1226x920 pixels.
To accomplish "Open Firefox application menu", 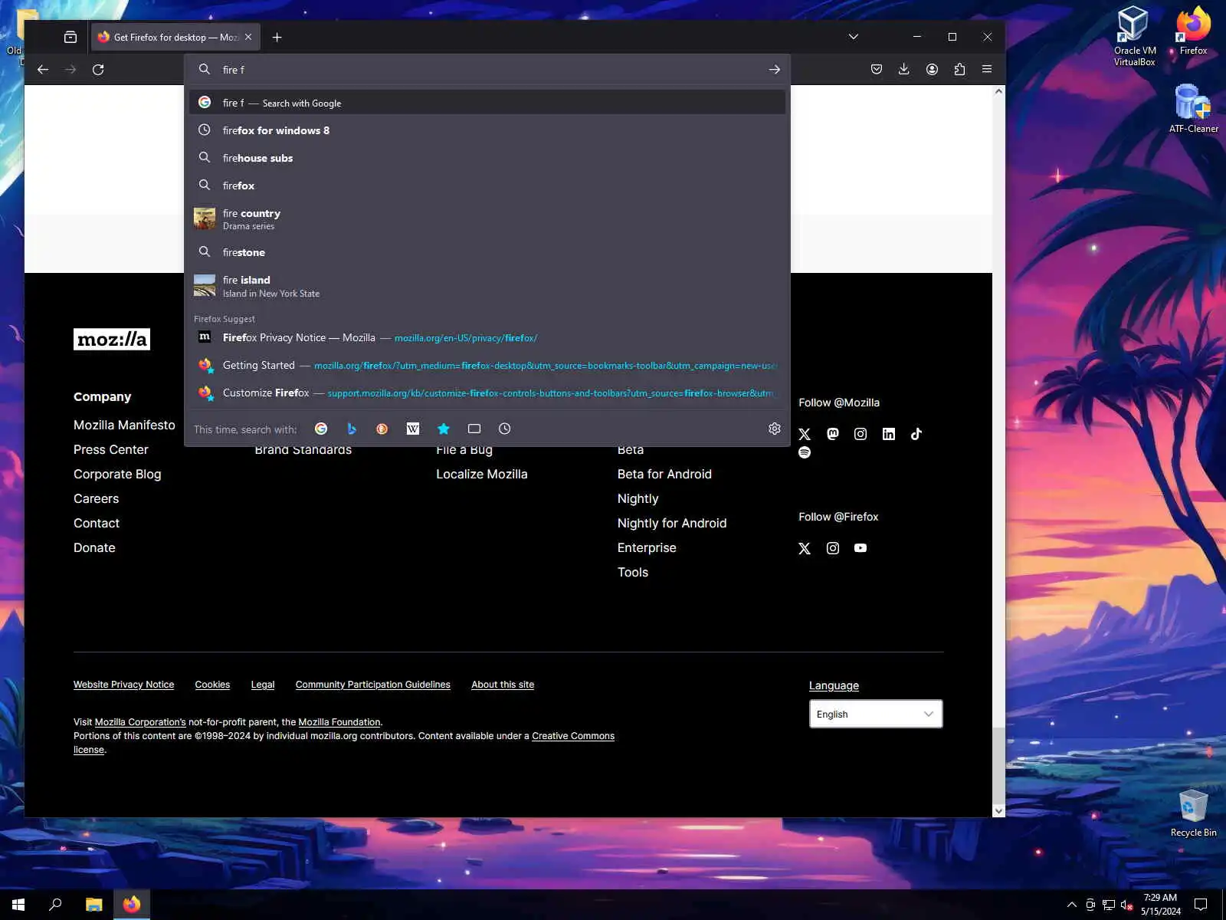I will coord(987,70).
